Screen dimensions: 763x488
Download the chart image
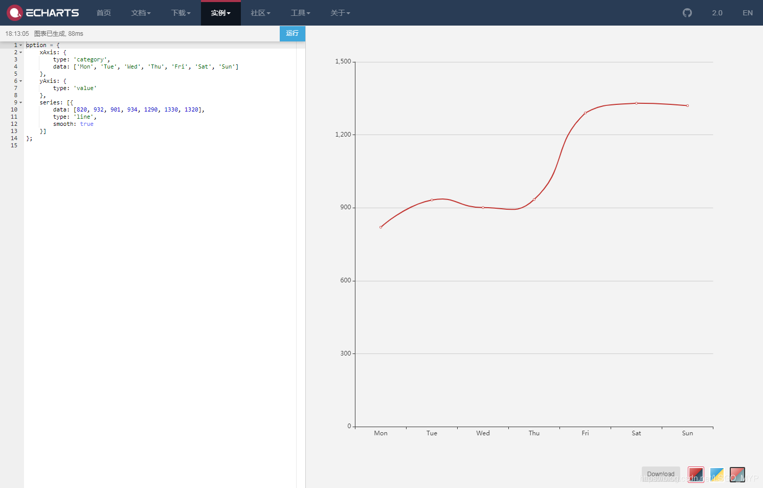[661, 474]
